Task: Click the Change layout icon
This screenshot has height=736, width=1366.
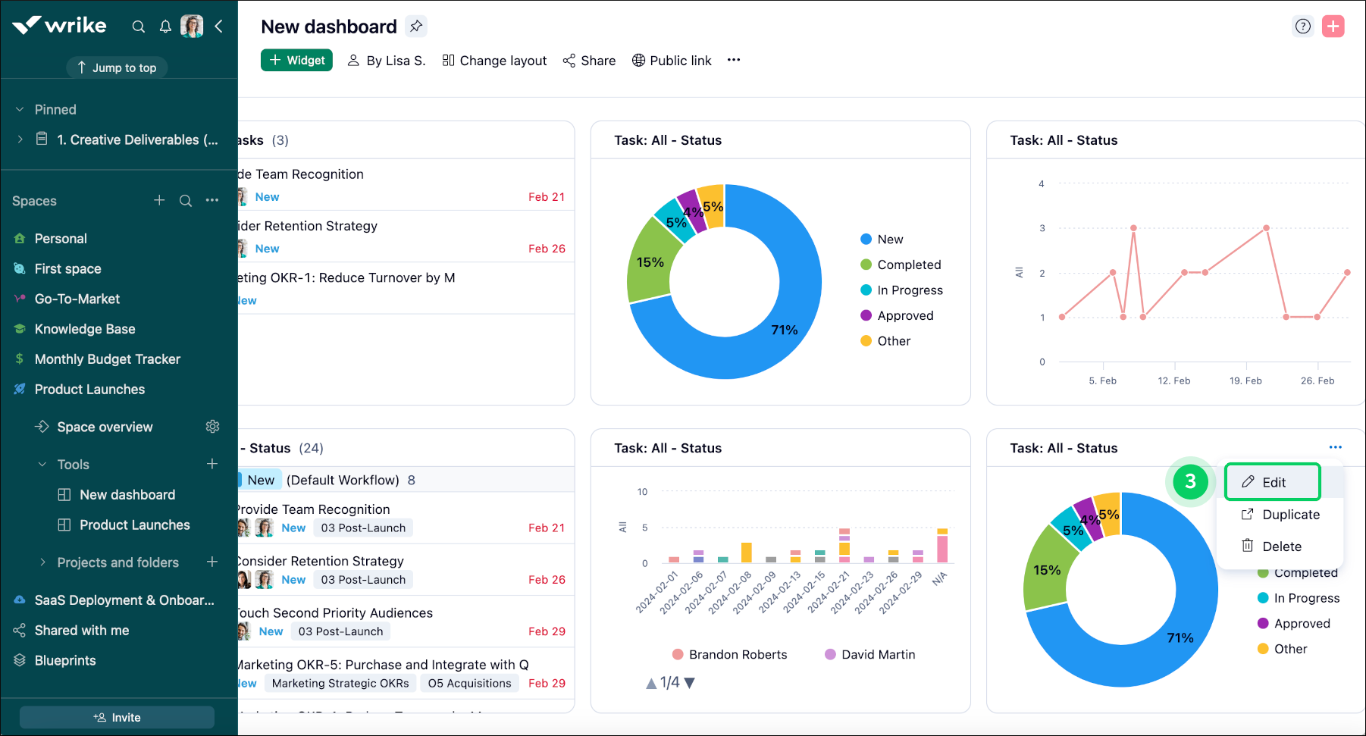Action: click(448, 60)
